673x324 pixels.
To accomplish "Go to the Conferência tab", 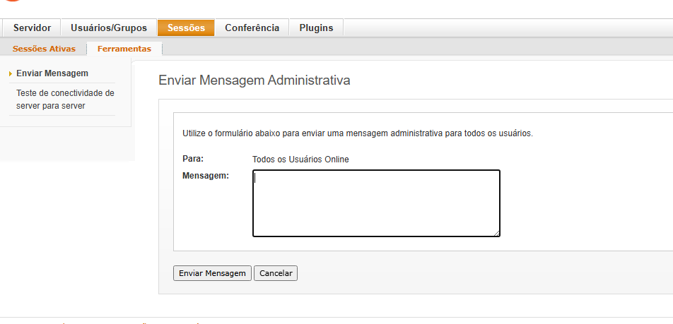I will (x=252, y=28).
